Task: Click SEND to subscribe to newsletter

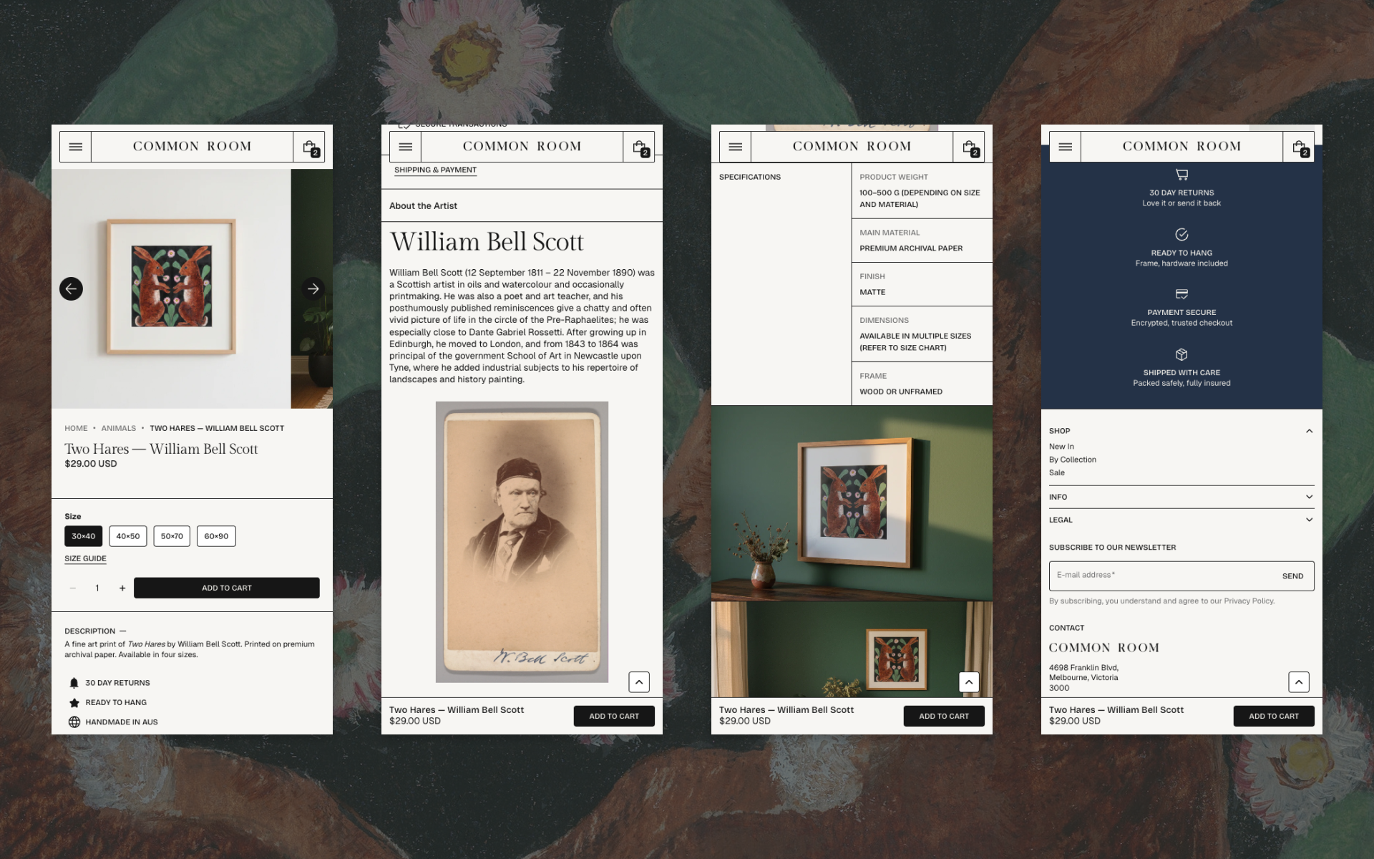Action: 1292,576
